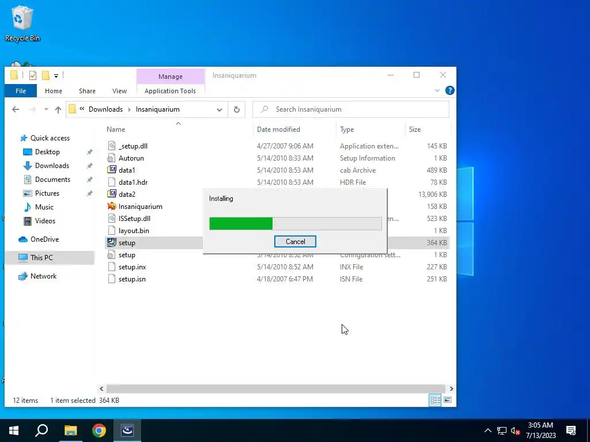This screenshot has height=442, width=590.
Task: Open the Customize Quick Access Toolbar dropdown
Action: 56,75
